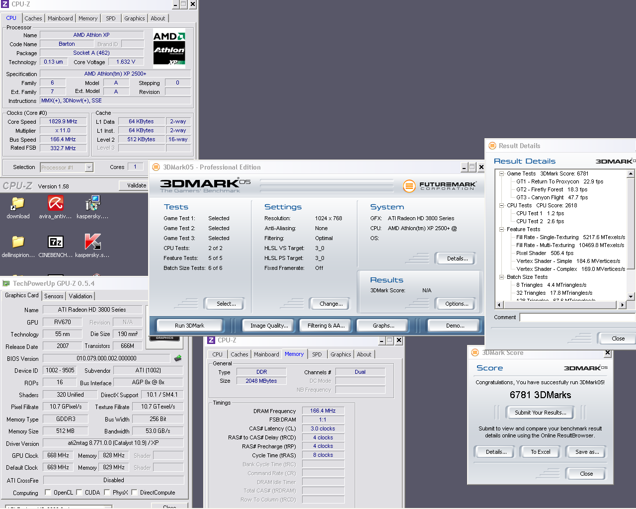Click the Result Details window title icon
The height and width of the screenshot is (509, 636).
(x=492, y=146)
